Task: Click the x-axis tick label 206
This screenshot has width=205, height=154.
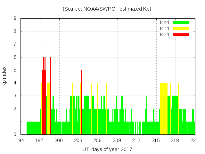Action: tap(98, 141)
